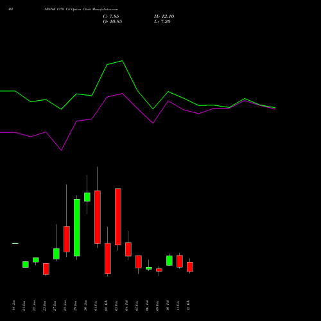Click the green candle for 10 Feb
This screenshot has width=321, height=321.
pyautogui.click(x=169, y=261)
